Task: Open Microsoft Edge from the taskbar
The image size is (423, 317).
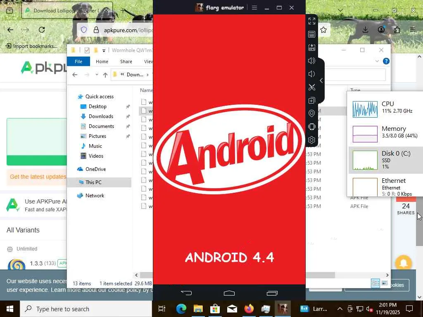Action: click(x=181, y=309)
